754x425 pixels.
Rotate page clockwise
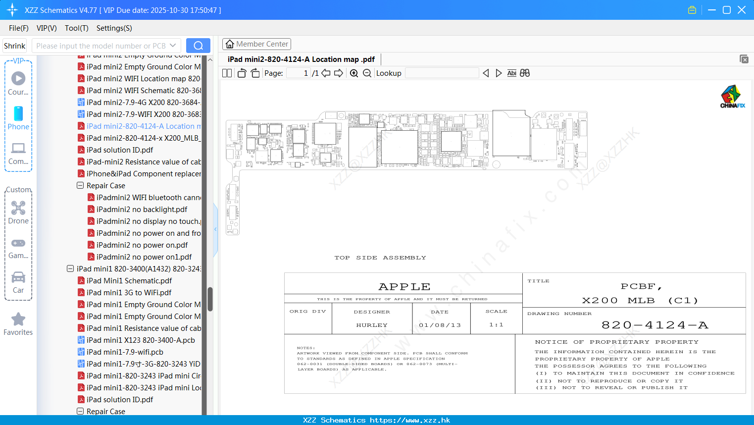click(x=255, y=73)
